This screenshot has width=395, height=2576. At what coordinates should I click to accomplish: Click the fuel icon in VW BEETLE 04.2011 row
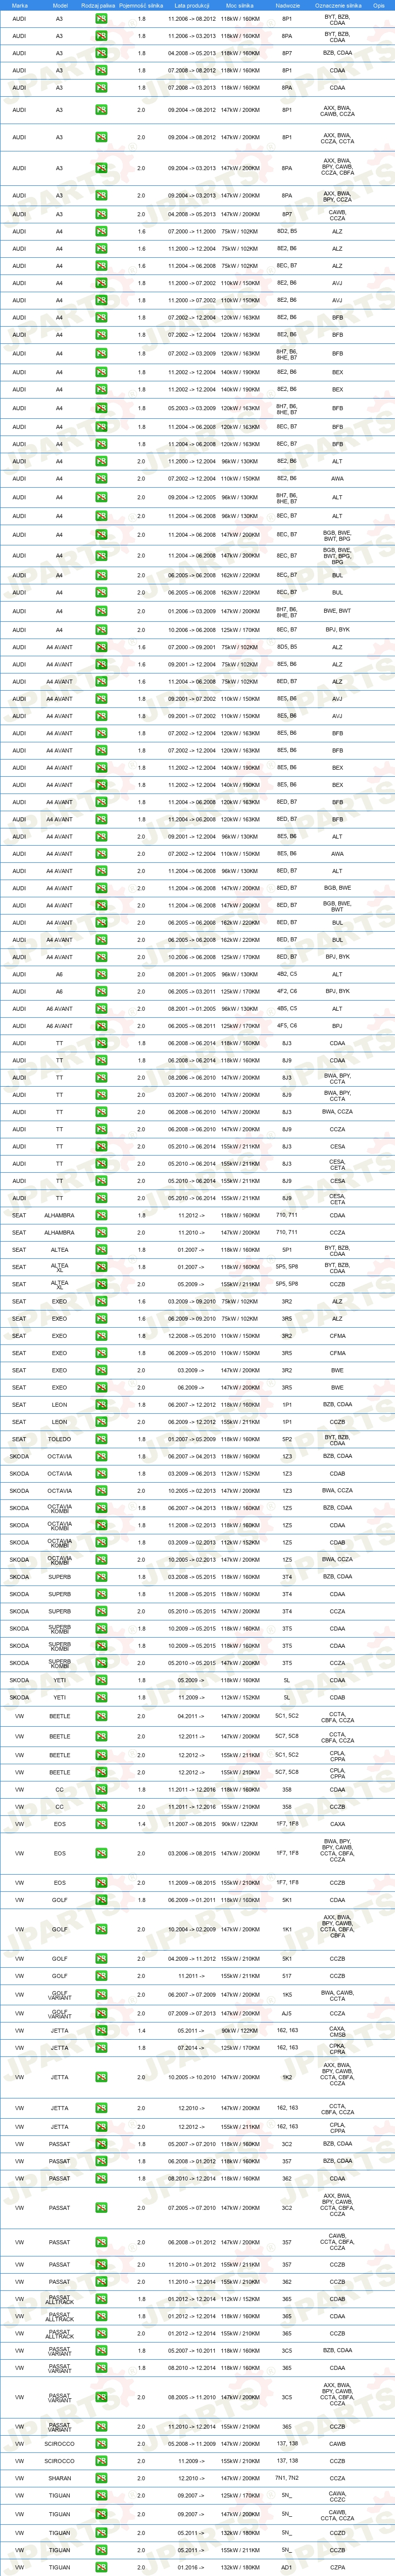click(x=101, y=1716)
